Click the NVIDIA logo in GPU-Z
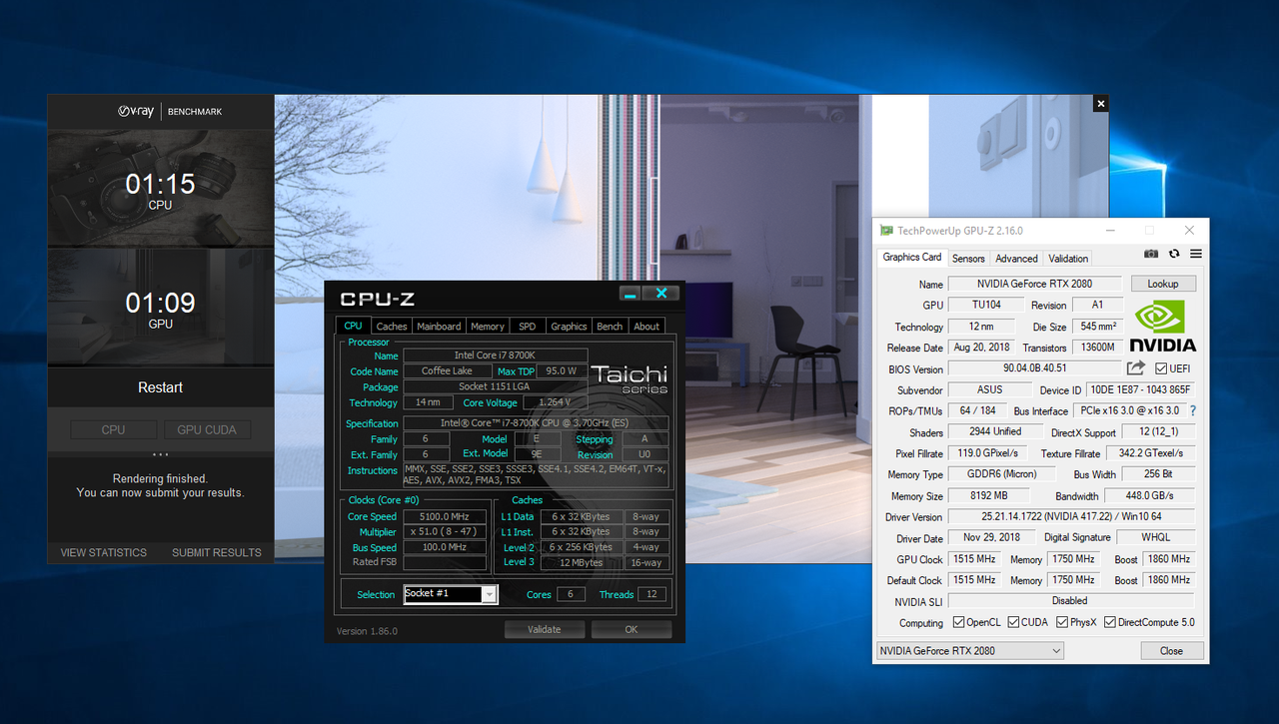Viewport: 1279px width, 724px height. click(x=1162, y=327)
